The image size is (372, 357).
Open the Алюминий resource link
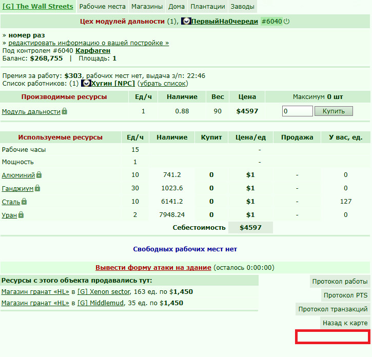click(x=18, y=175)
